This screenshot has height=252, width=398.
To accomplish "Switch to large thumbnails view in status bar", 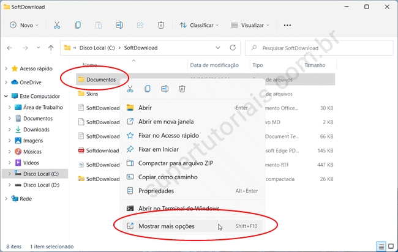I will click(390, 246).
